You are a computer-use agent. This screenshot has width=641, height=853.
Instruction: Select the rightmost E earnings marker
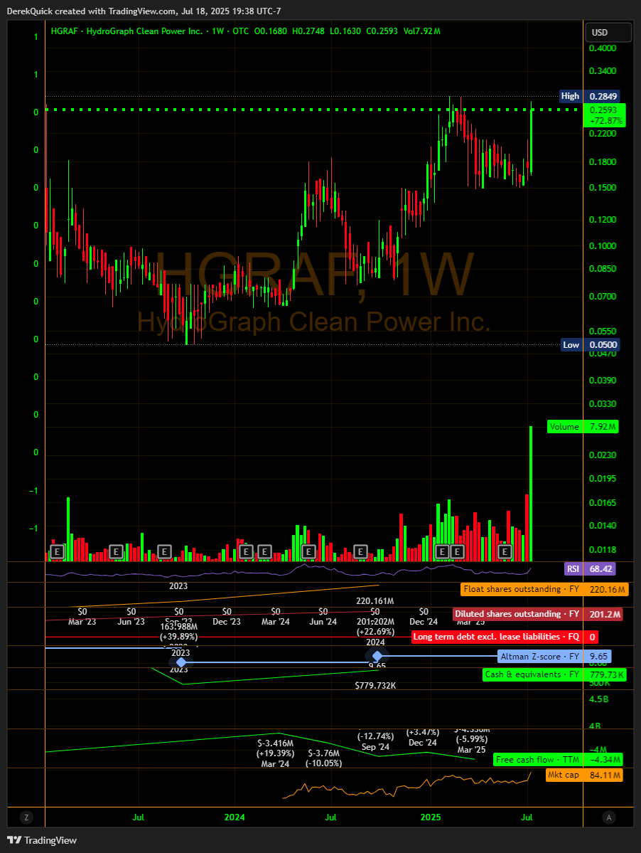click(x=505, y=552)
